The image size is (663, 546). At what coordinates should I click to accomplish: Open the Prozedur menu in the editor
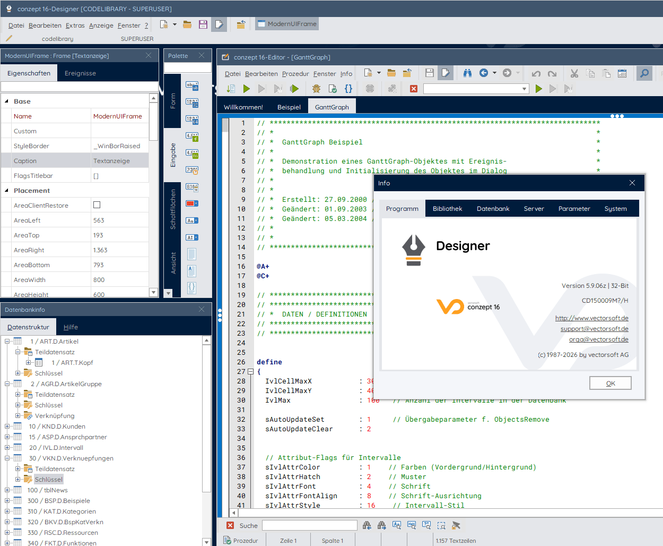click(x=295, y=74)
